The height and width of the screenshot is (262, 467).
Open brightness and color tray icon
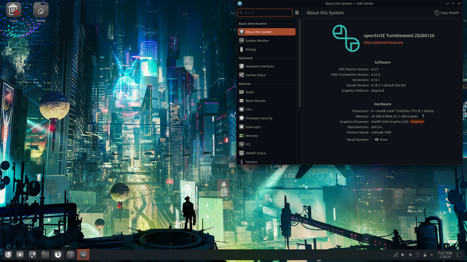point(410,255)
